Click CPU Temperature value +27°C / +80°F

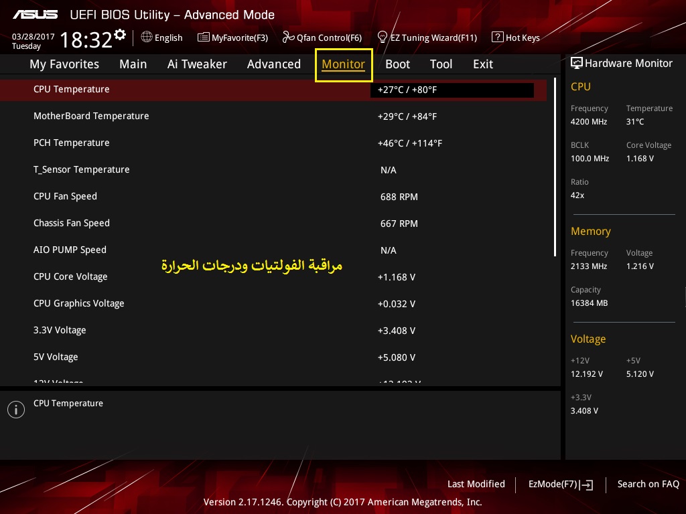pyautogui.click(x=452, y=90)
